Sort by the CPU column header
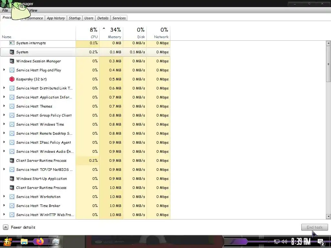The height and width of the screenshot is (248, 331). point(88,33)
